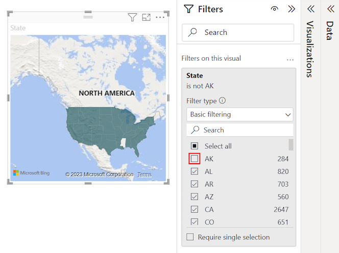Open the Filter type info icon

coord(223,101)
